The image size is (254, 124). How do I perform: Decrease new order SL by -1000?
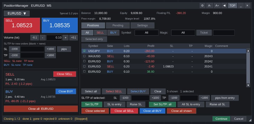click(14, 49)
